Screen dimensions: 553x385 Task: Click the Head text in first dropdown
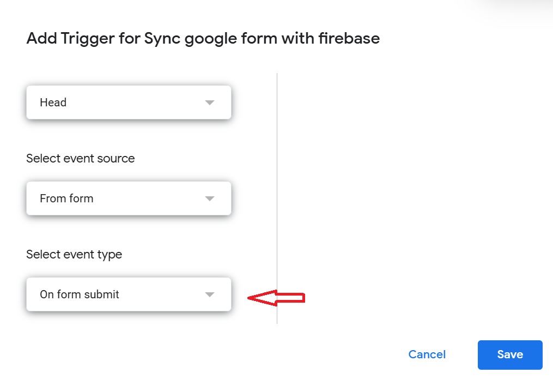(53, 103)
